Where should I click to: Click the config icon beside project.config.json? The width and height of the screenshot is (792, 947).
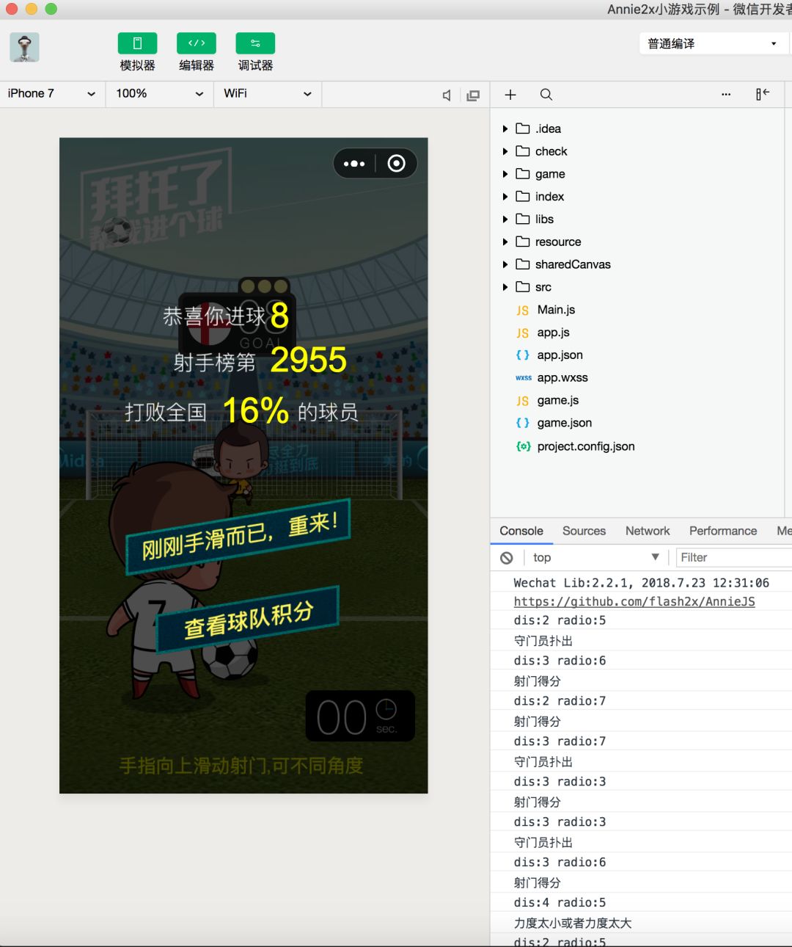click(x=523, y=446)
